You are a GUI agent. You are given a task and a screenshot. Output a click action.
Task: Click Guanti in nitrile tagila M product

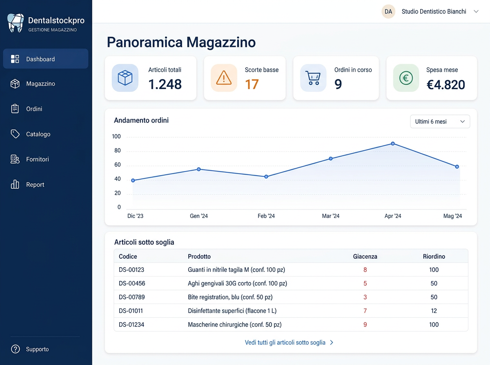click(236, 270)
